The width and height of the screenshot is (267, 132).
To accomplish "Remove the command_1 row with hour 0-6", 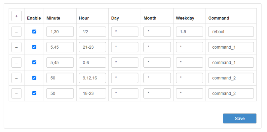I will [16, 62].
